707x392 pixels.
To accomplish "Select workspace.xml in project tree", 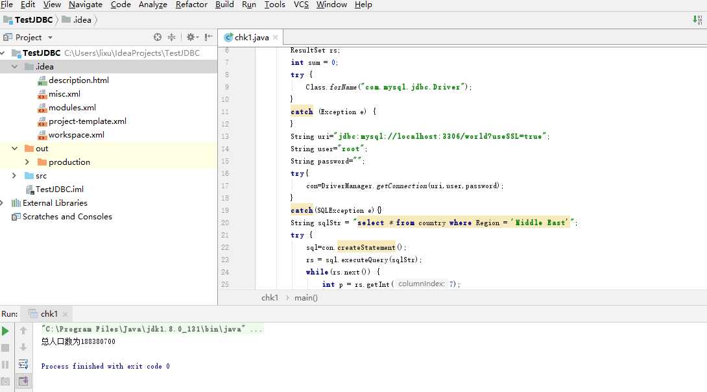I will [x=76, y=135].
